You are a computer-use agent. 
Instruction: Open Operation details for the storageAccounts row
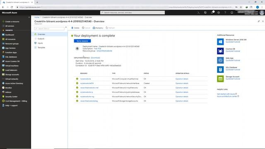[182, 101]
